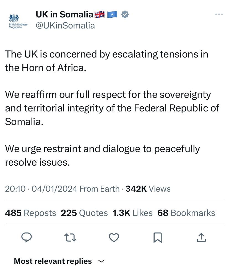Screen dimensions: 229x279
Task: Open the 1.3K Likes list
Action: [x=132, y=213]
